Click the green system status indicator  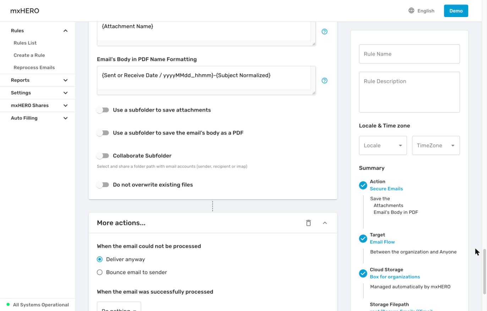point(8,305)
